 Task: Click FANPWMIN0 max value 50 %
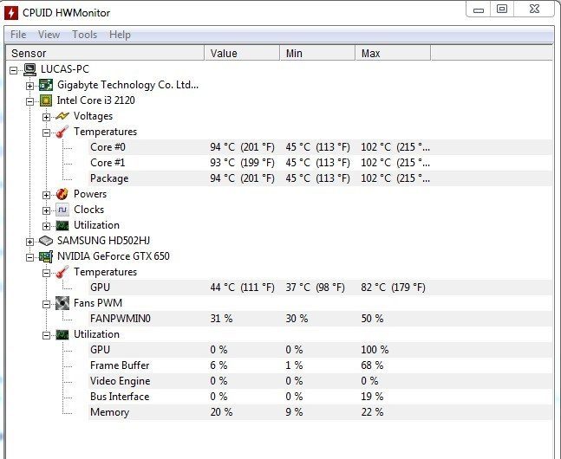[372, 319]
